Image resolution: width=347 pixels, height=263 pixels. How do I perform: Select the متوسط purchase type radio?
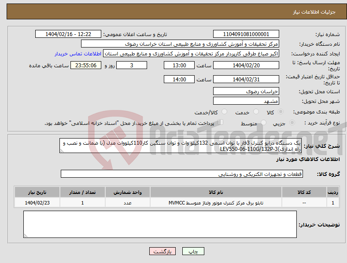(263, 122)
